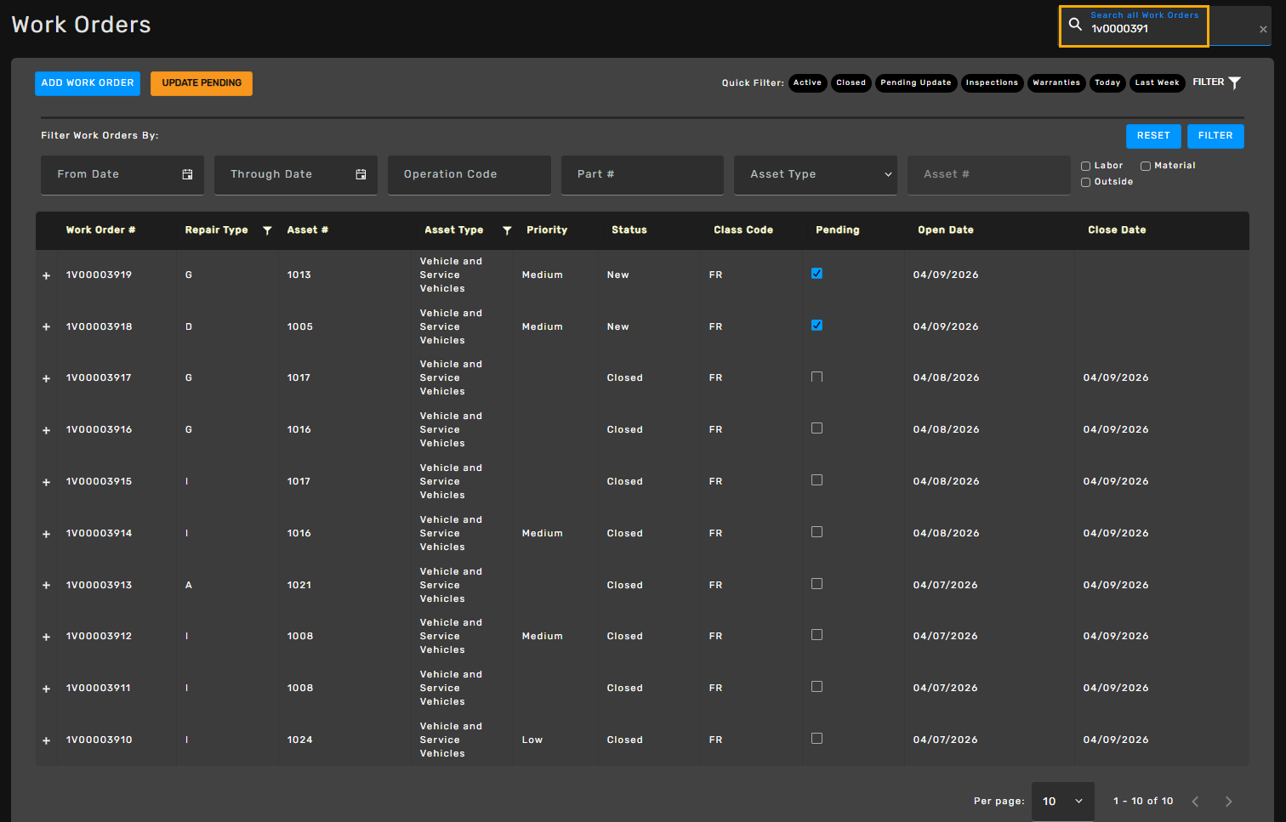Check Pending for work order 1V00003911
This screenshot has height=822, width=1286.
click(x=817, y=687)
